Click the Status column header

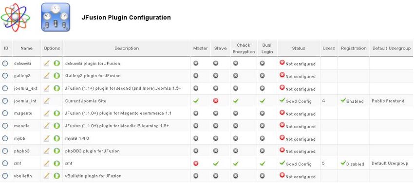point(299,48)
